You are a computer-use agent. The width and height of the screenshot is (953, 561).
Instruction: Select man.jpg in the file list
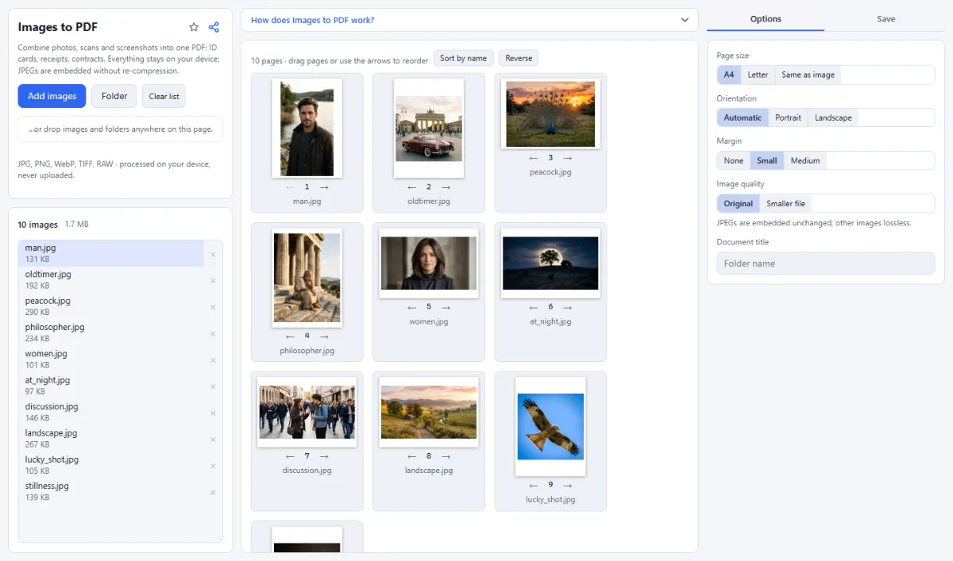pyautogui.click(x=111, y=253)
